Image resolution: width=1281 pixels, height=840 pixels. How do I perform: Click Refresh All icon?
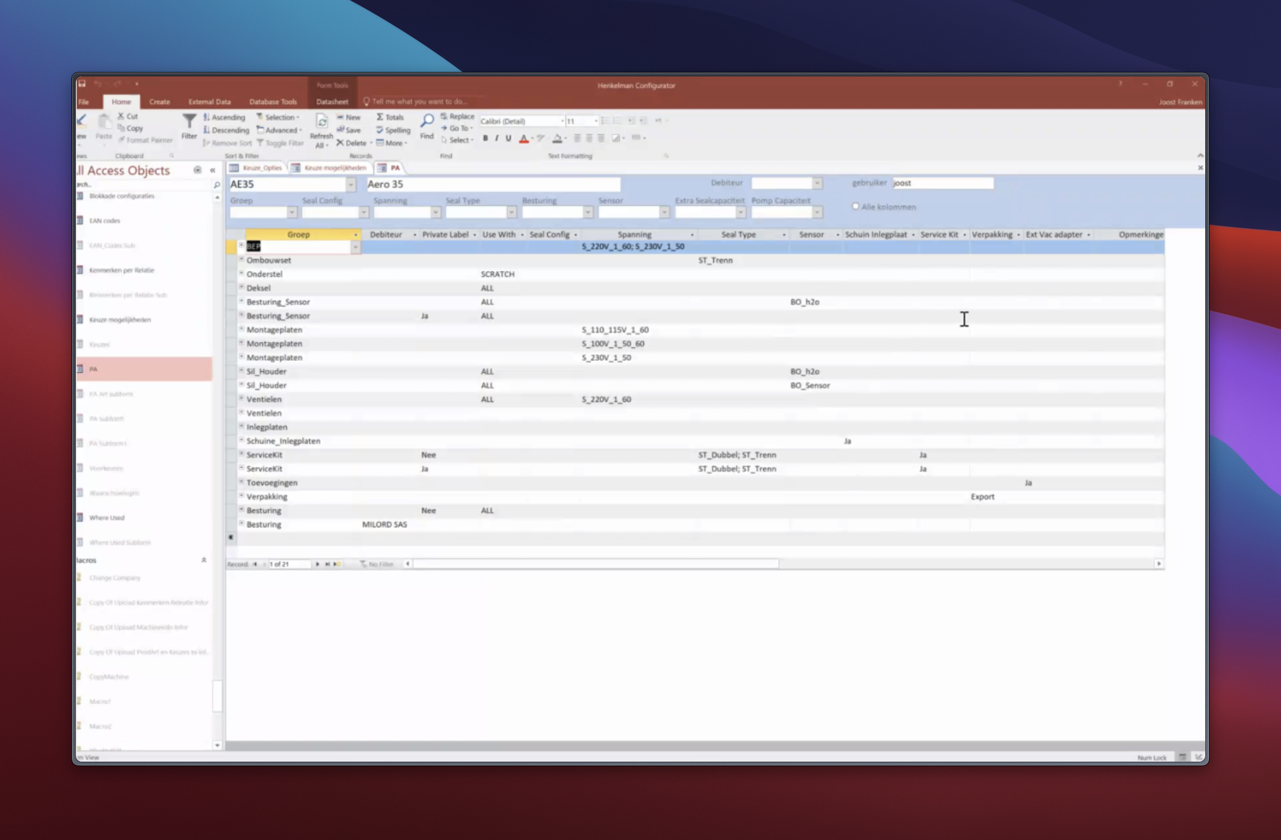pyautogui.click(x=322, y=122)
